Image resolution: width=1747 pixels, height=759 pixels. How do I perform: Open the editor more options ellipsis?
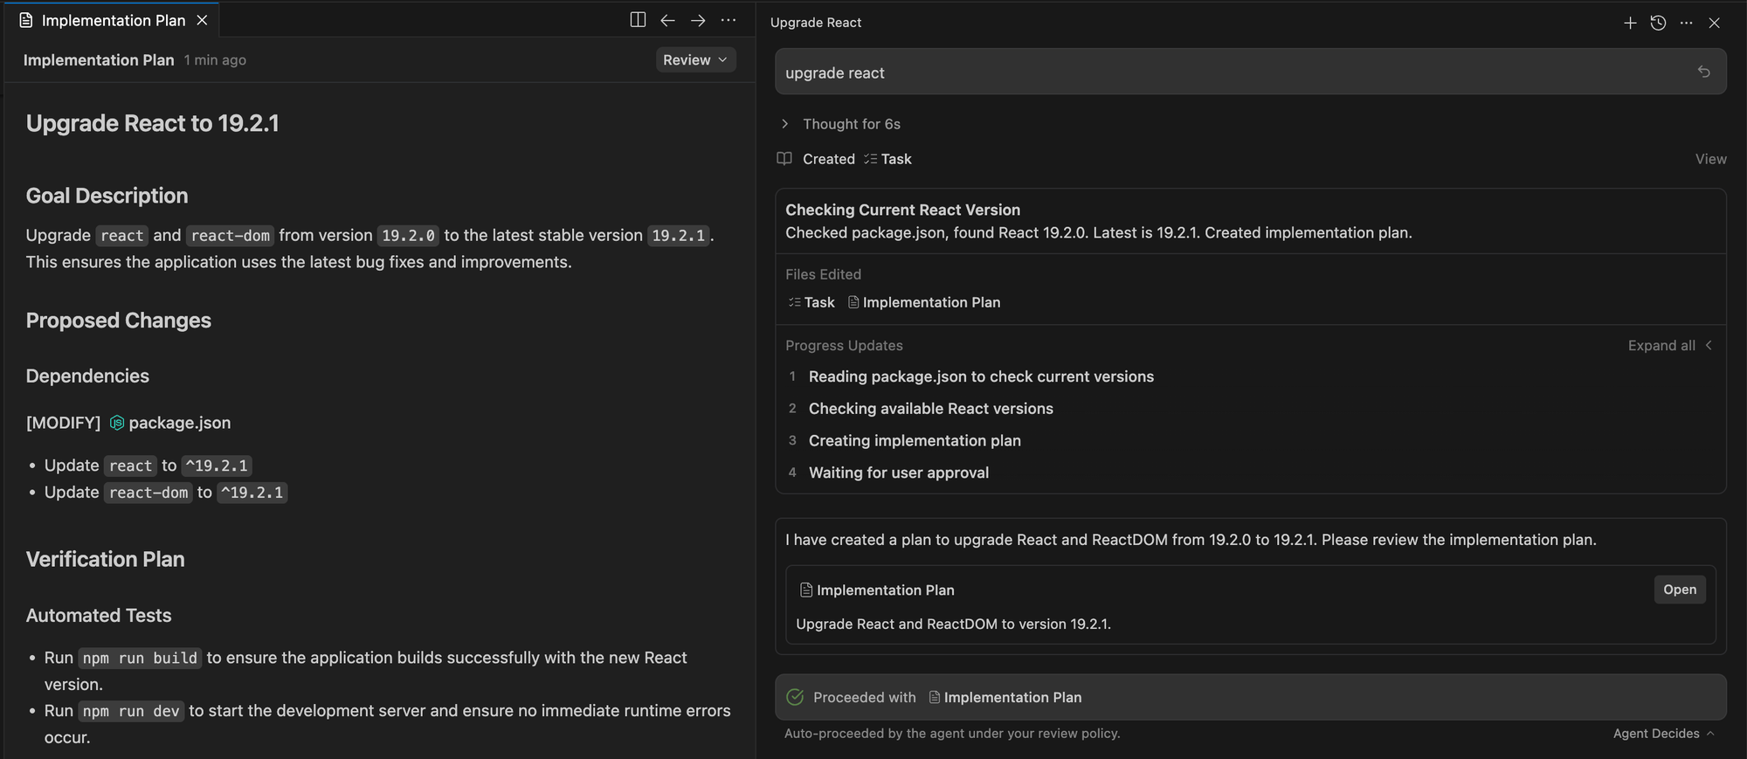pyautogui.click(x=728, y=20)
